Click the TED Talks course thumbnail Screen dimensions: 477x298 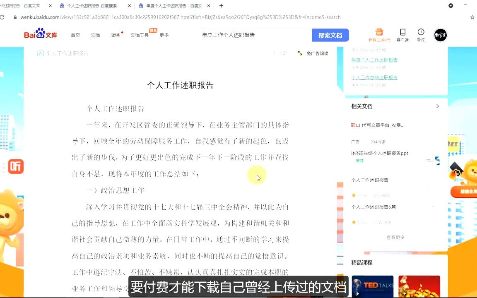tap(372, 286)
